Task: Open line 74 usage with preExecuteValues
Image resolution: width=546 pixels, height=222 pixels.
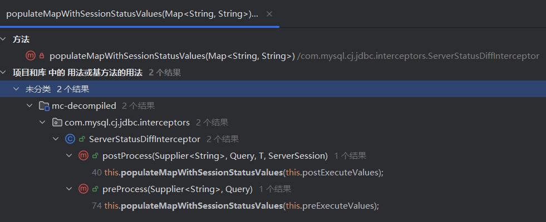Action: pos(235,206)
